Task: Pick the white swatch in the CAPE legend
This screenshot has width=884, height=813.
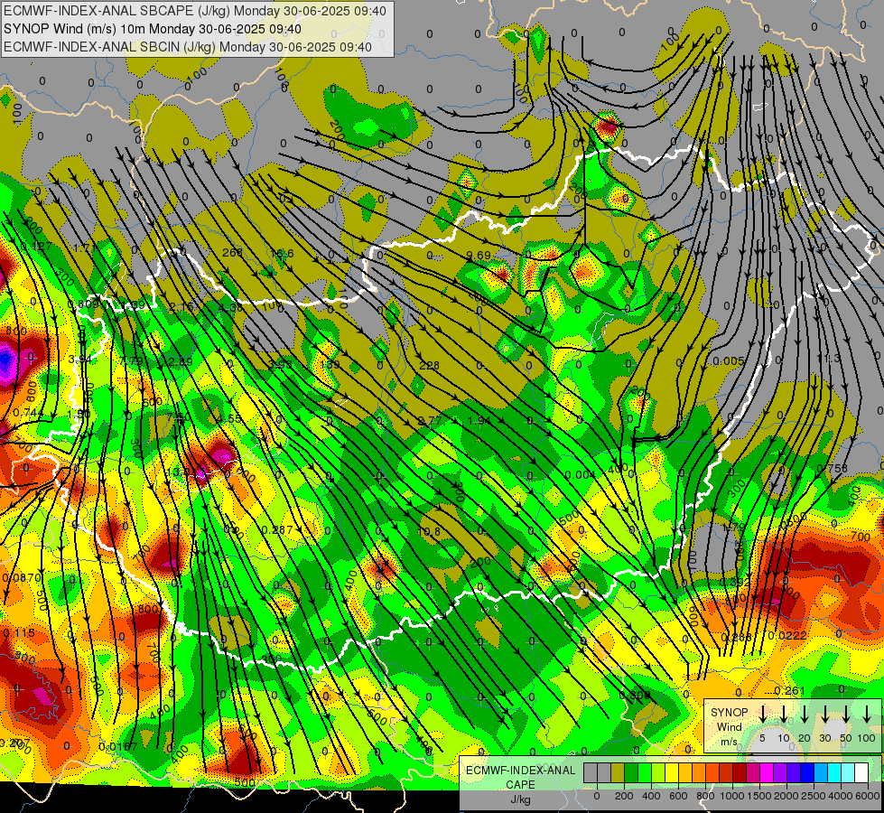Action: tap(861, 772)
